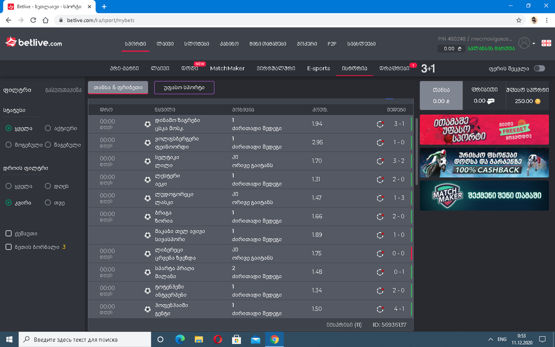Click live stats icon in odds 2.95 row
This screenshot has width=555, height=347.
pyautogui.click(x=380, y=143)
